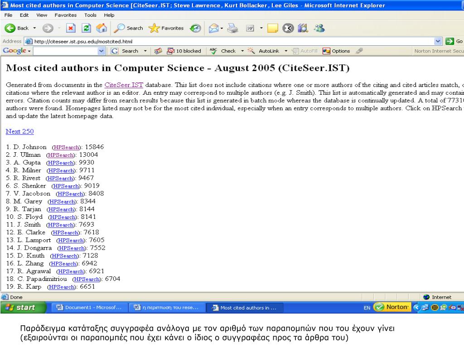Viewport: 464px width, 348px height.
Task: Open the Favorites menu
Action: (65, 15)
